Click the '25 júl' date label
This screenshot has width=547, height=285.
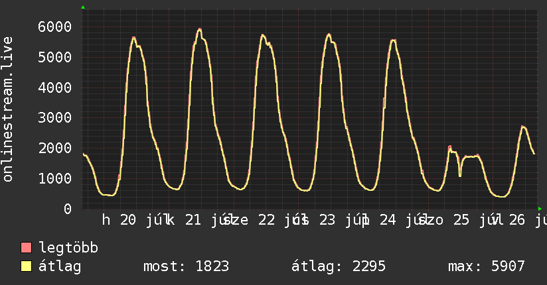[477, 220]
